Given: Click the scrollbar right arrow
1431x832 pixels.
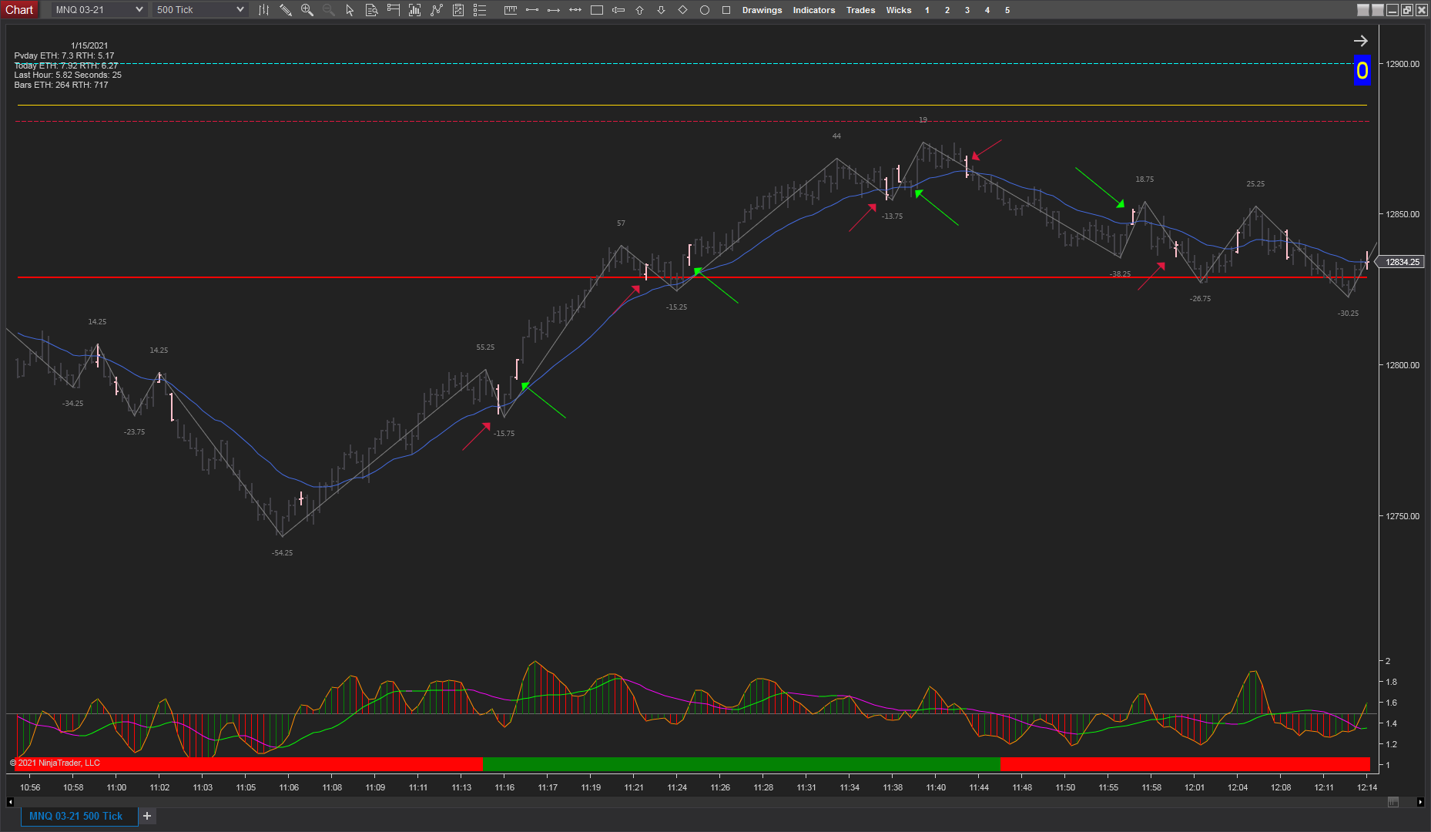Looking at the screenshot, I should tap(1420, 802).
